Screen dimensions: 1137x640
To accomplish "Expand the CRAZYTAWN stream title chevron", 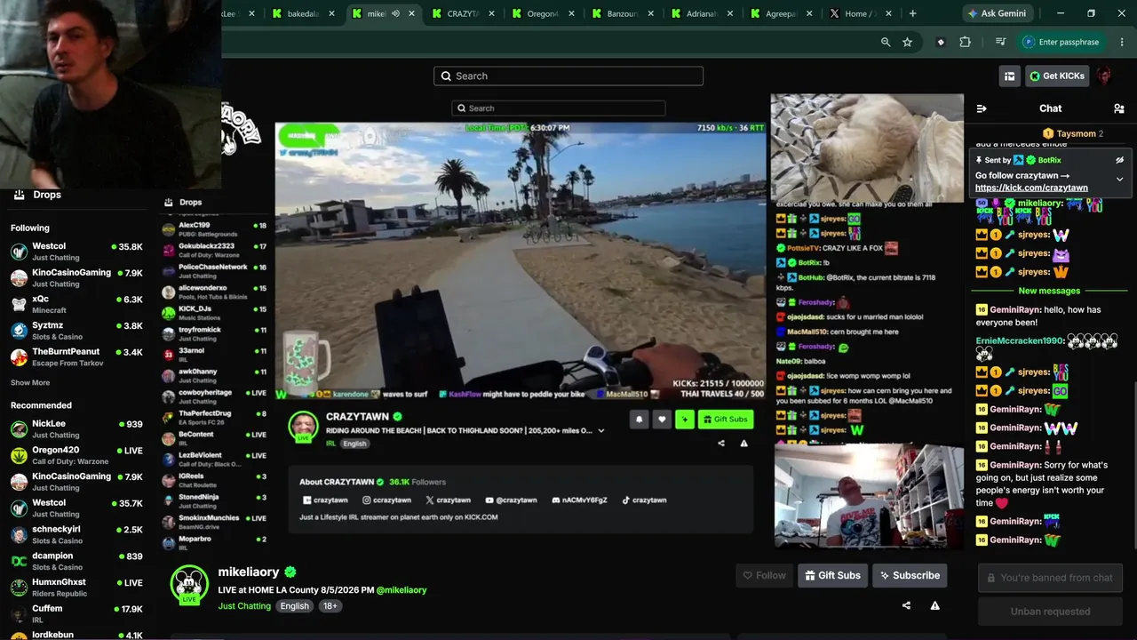I will coord(601,431).
